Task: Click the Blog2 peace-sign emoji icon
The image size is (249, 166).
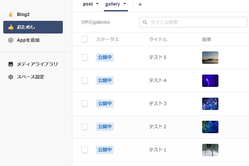Action: tap(11, 15)
